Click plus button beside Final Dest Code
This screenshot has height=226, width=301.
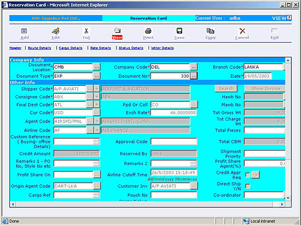pos(97,104)
